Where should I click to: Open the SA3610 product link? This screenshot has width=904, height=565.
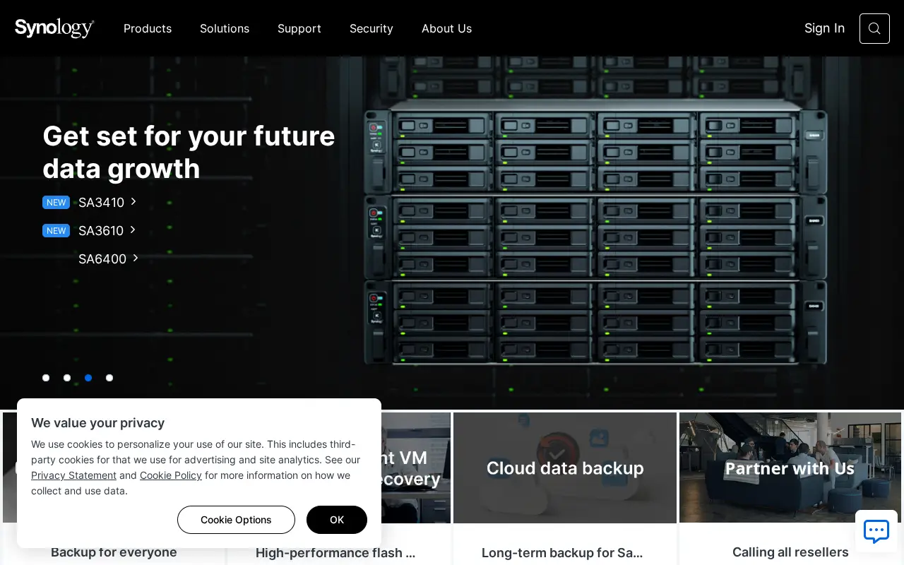[101, 231]
